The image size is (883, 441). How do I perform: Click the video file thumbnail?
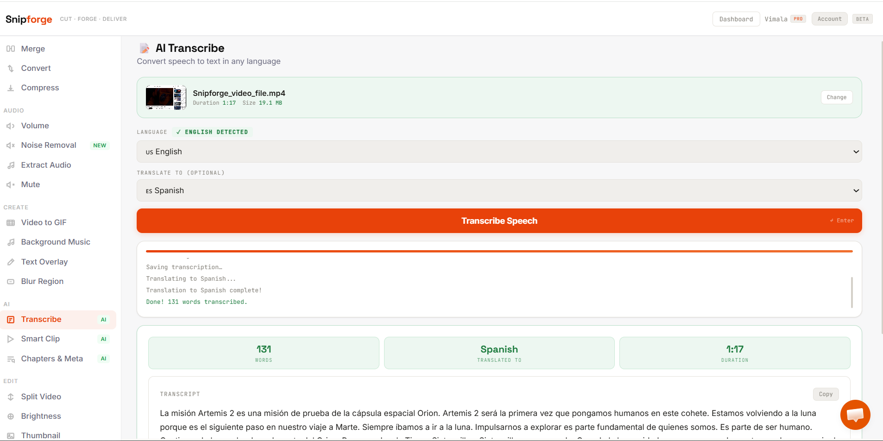166,97
